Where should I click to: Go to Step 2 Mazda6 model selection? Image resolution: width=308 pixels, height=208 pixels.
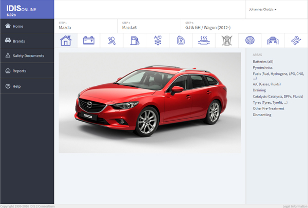pyautogui.click(x=149, y=26)
